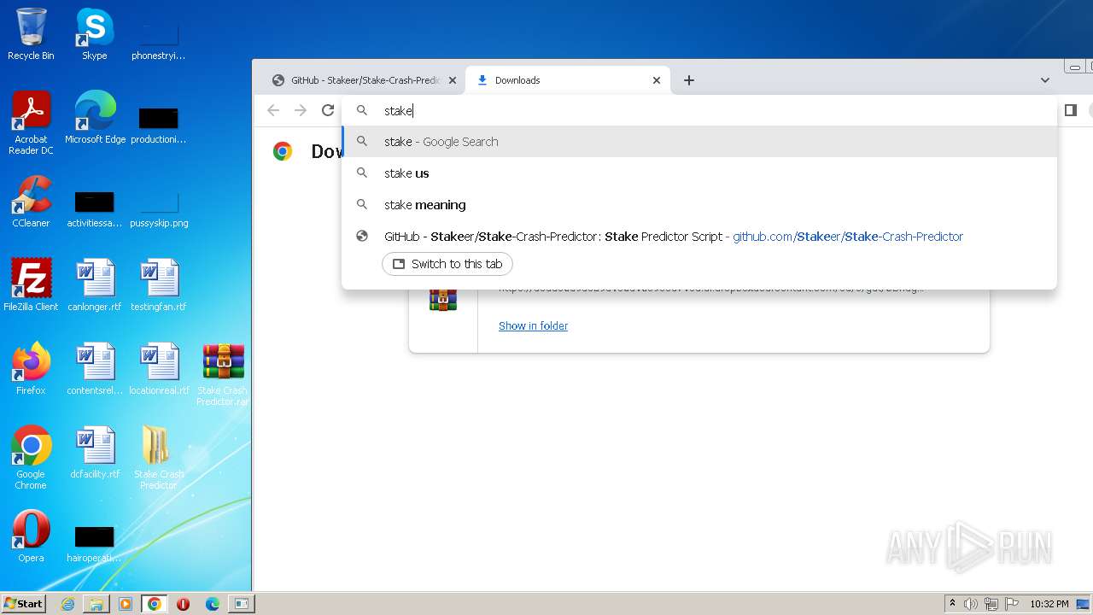This screenshot has height=615, width=1093.
Task: Launch Microsoft Edge desktop shortcut
Action: pyautogui.click(x=95, y=118)
